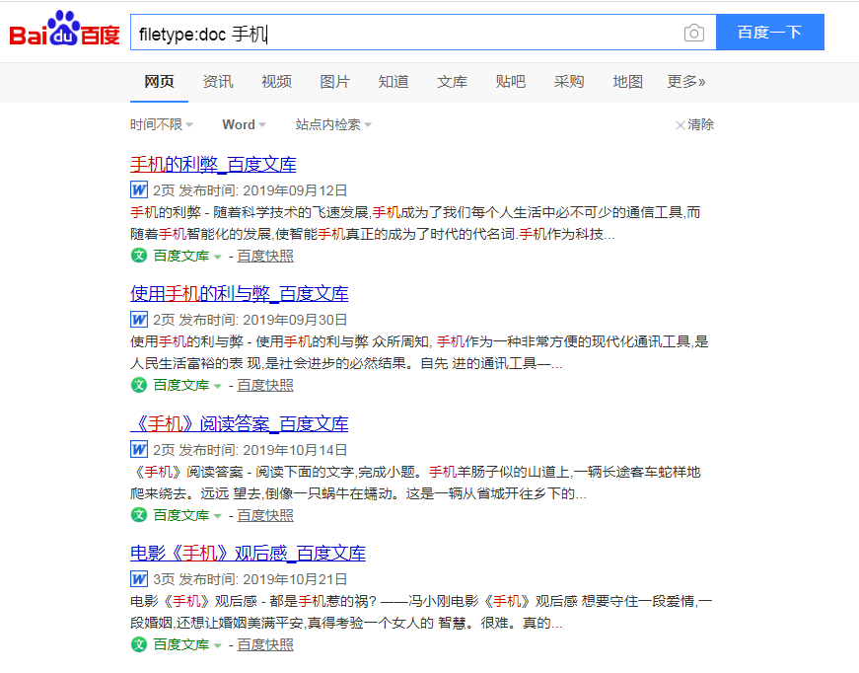Screen dimensions: 859x673
Task: Open the 《手机》阅读答案_百度文库 result
Action: pyautogui.click(x=239, y=423)
